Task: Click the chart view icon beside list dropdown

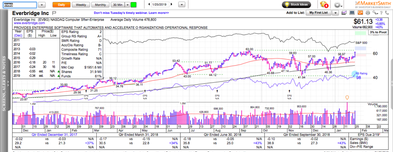Action: (x=344, y=13)
